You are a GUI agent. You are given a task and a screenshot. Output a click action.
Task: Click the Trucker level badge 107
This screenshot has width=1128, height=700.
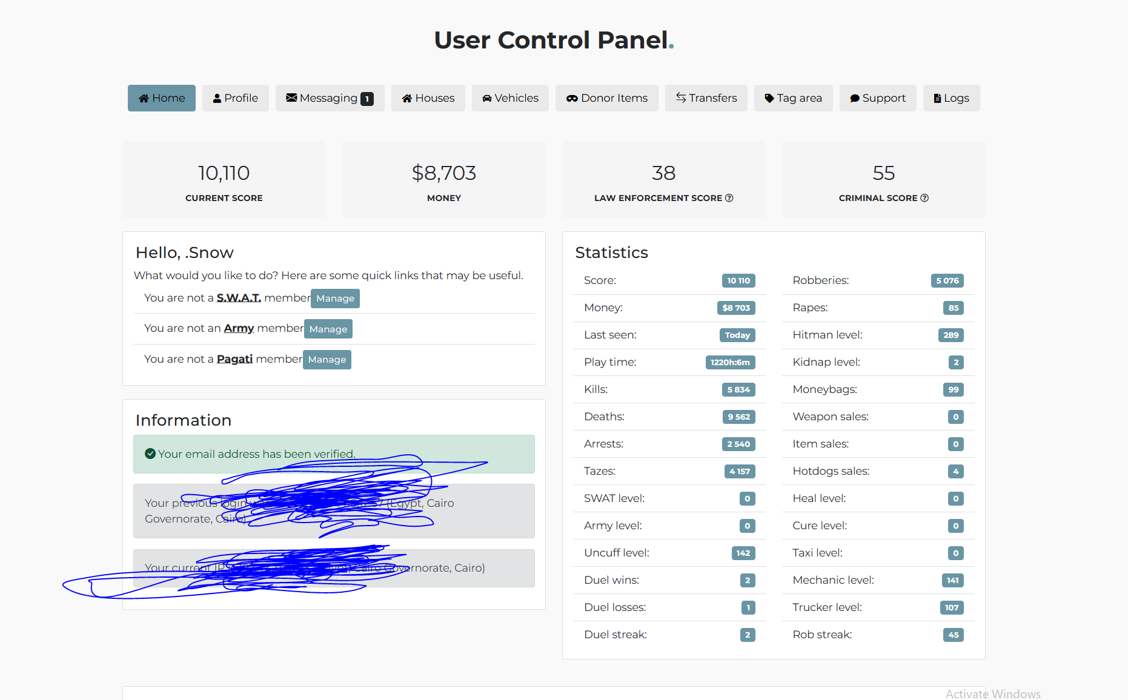click(x=952, y=607)
